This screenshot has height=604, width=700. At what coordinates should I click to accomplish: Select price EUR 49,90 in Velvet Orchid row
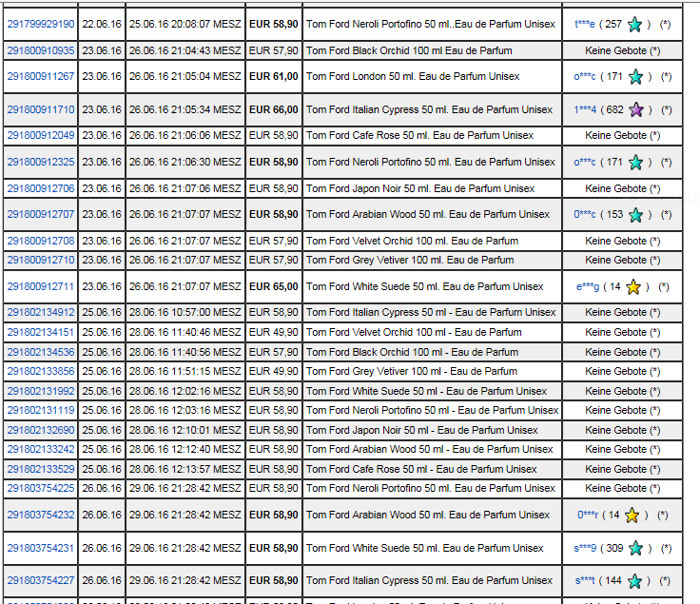click(274, 332)
